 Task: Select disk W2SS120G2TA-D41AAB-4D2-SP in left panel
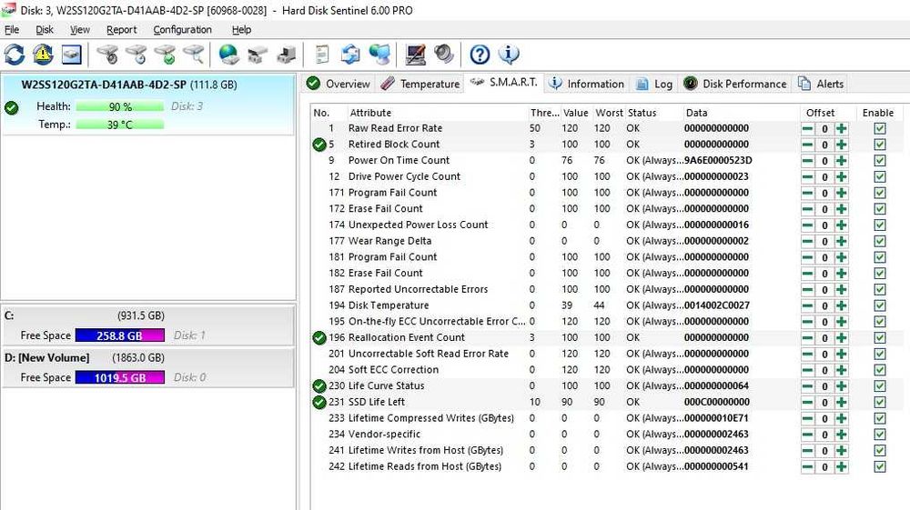tap(148, 105)
